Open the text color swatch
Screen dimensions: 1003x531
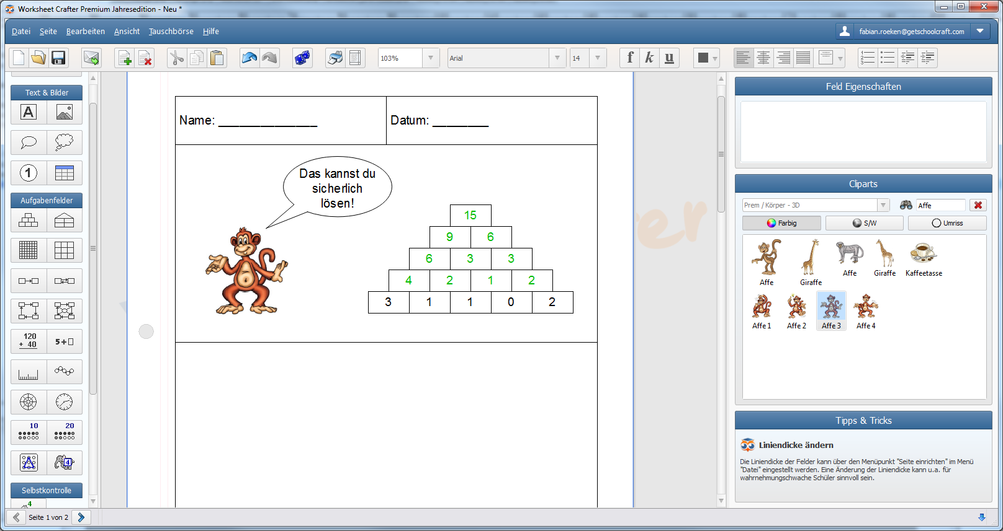703,58
